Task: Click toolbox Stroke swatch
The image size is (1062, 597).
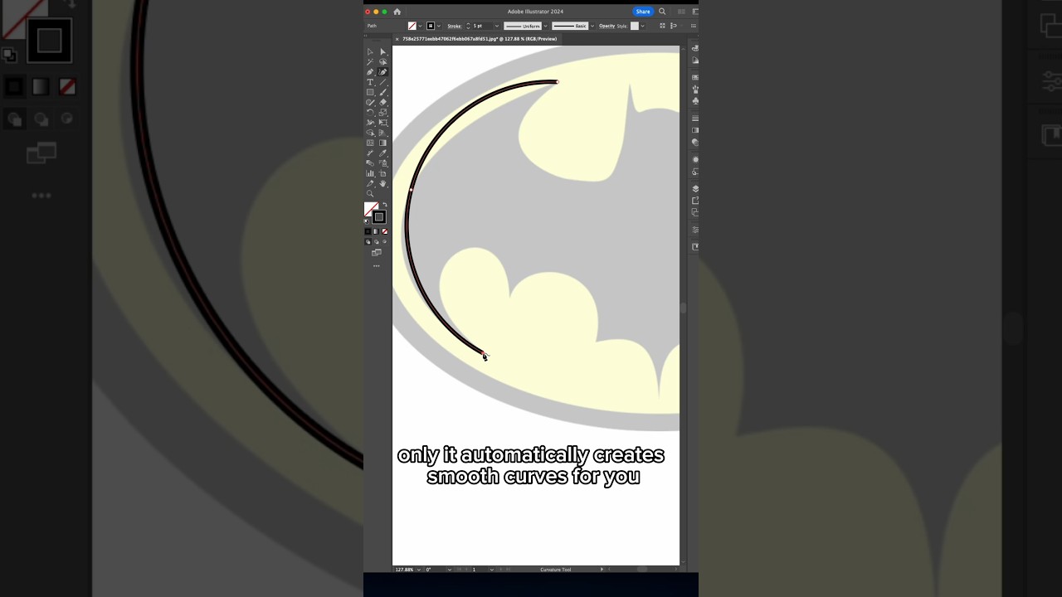Action: click(x=379, y=217)
